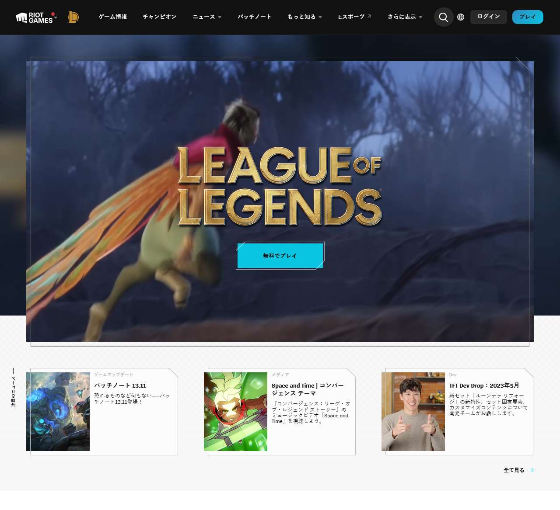Click the League of Legends L icon
The width and height of the screenshot is (560, 510).
pos(73,17)
